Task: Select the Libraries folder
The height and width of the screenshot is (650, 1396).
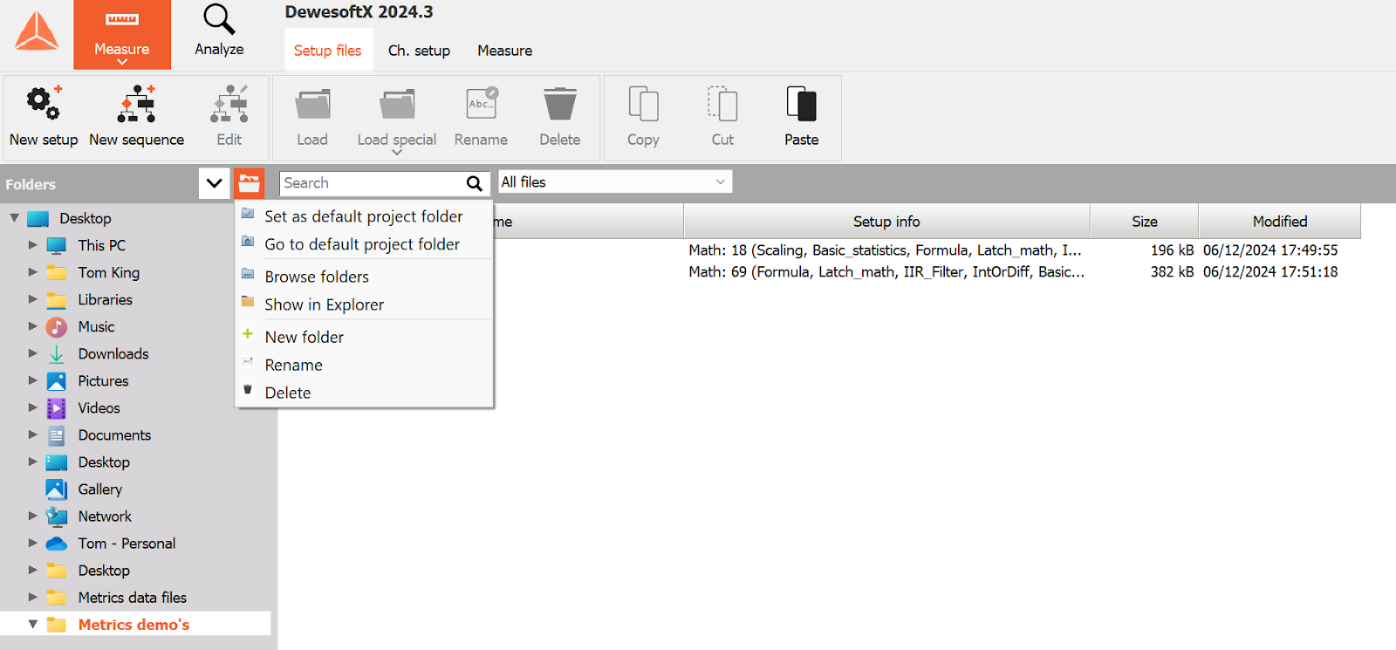Action: tap(105, 299)
